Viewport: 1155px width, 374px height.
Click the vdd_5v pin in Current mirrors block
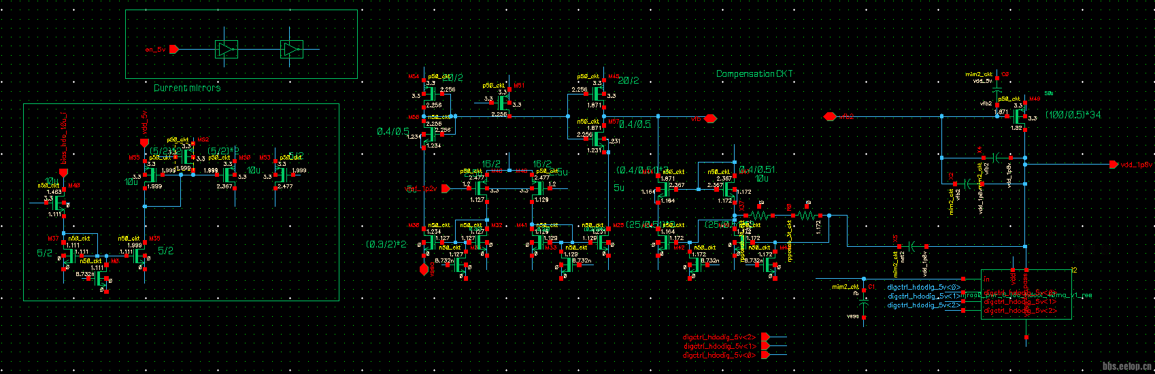[144, 142]
